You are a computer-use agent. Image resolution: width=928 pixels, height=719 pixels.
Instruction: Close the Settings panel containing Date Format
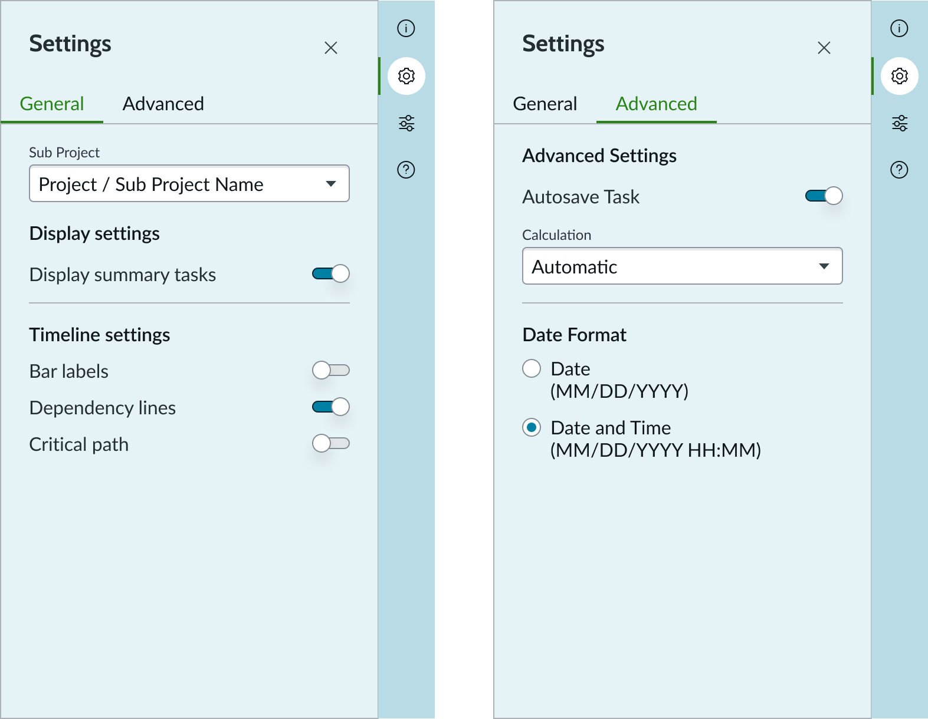click(824, 48)
